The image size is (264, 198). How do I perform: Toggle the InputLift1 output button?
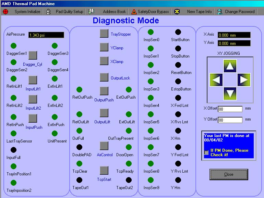tap(33, 80)
